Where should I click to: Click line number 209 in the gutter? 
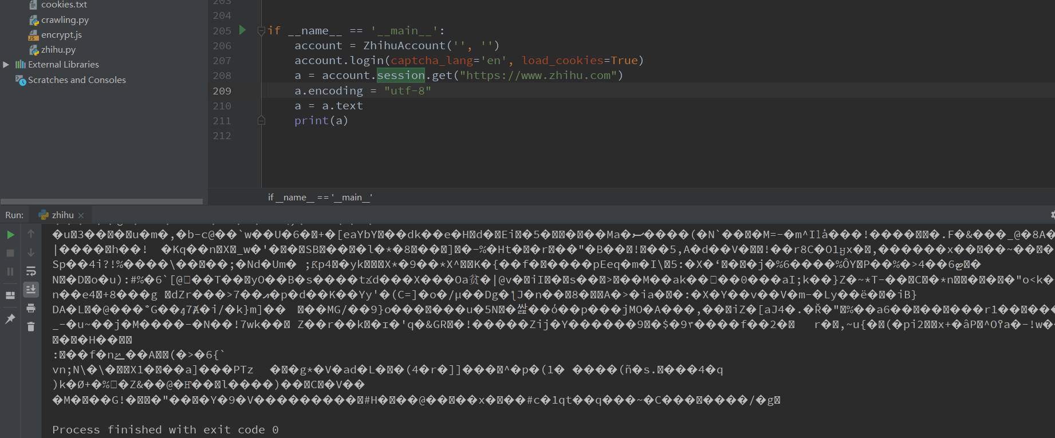click(222, 90)
